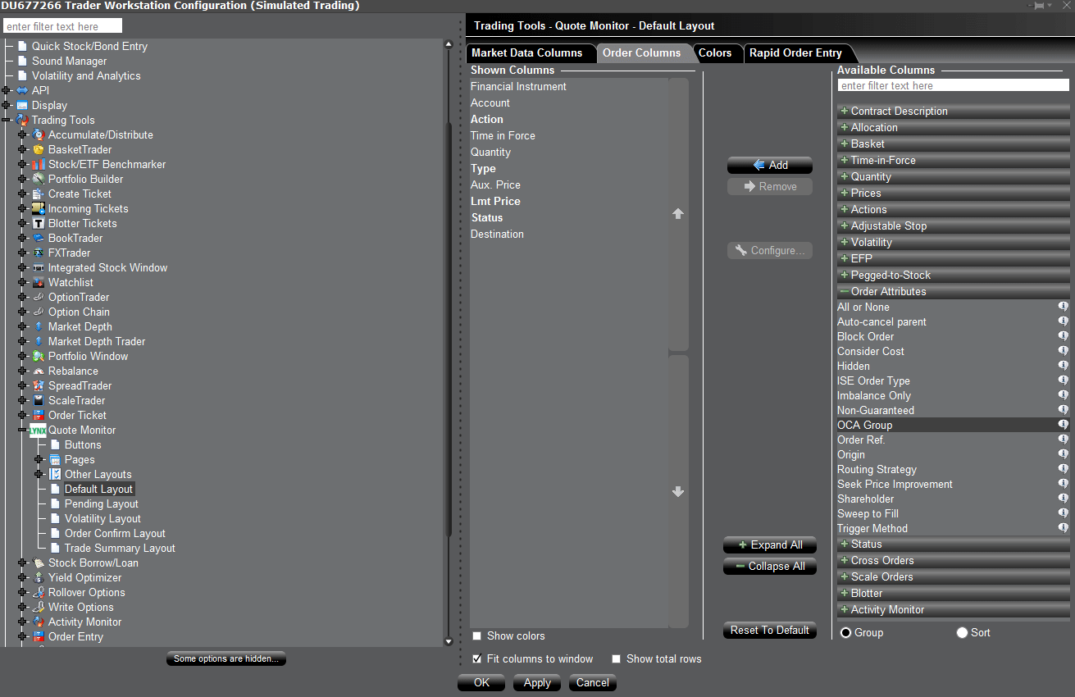
Task: Click the Expand All button
Action: coord(770,545)
